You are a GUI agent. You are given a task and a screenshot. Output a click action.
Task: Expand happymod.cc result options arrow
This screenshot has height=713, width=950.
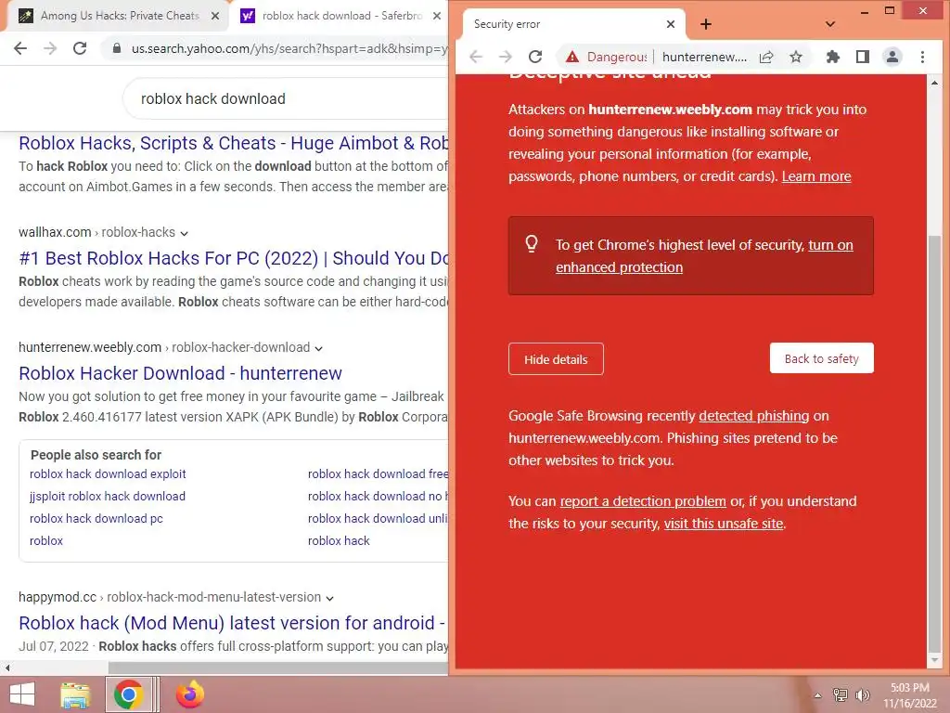329,599
